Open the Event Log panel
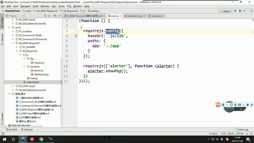This screenshot has height=143, width=254. click(x=241, y=129)
